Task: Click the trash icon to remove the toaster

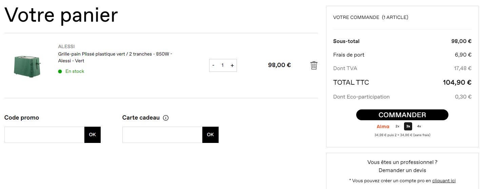Action: (314, 65)
